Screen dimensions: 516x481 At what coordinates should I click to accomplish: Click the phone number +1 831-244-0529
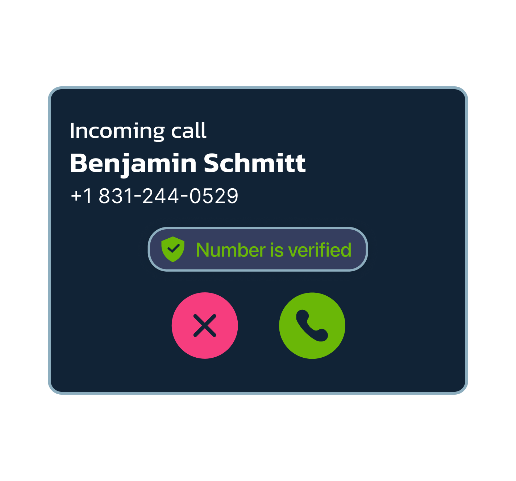(154, 196)
